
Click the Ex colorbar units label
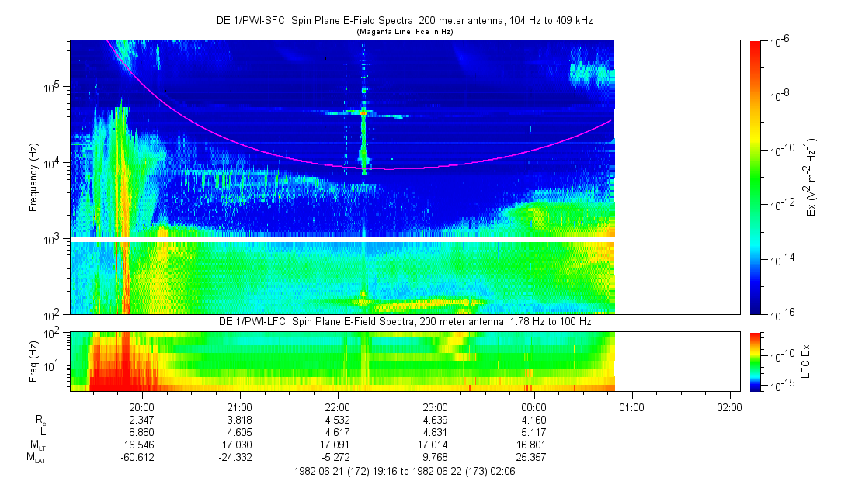pyautogui.click(x=811, y=177)
